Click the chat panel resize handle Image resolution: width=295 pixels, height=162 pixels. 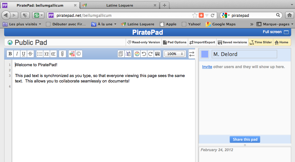[x=245, y=145]
